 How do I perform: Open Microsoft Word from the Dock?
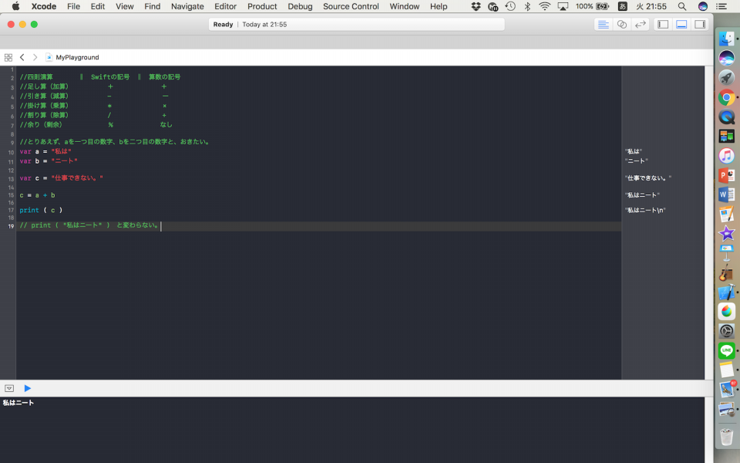(x=726, y=194)
